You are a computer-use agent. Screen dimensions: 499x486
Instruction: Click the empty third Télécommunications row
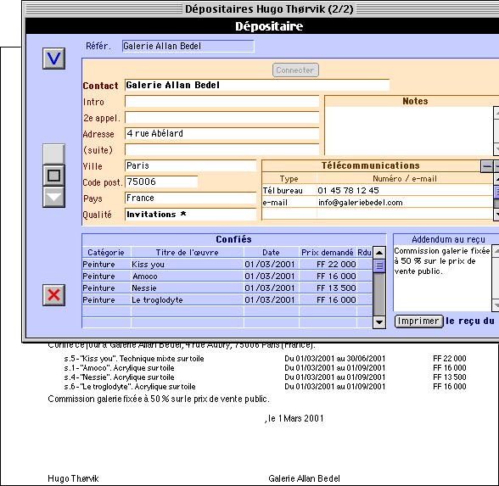point(378,214)
